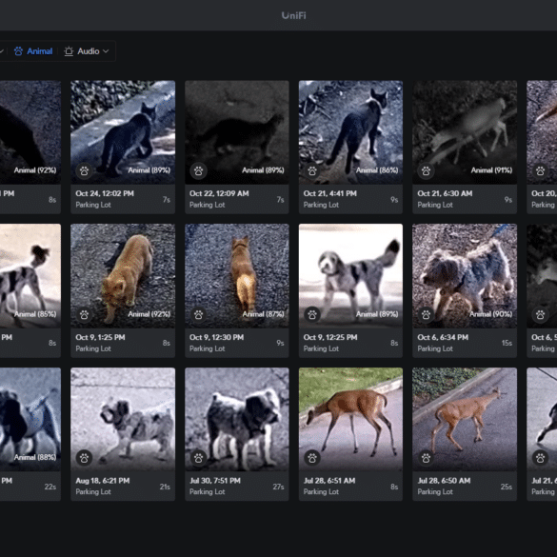Image resolution: width=557 pixels, height=557 pixels.
Task: Click Parking Lot under Oct 6, 6:34 PM
Action: tap(435, 348)
